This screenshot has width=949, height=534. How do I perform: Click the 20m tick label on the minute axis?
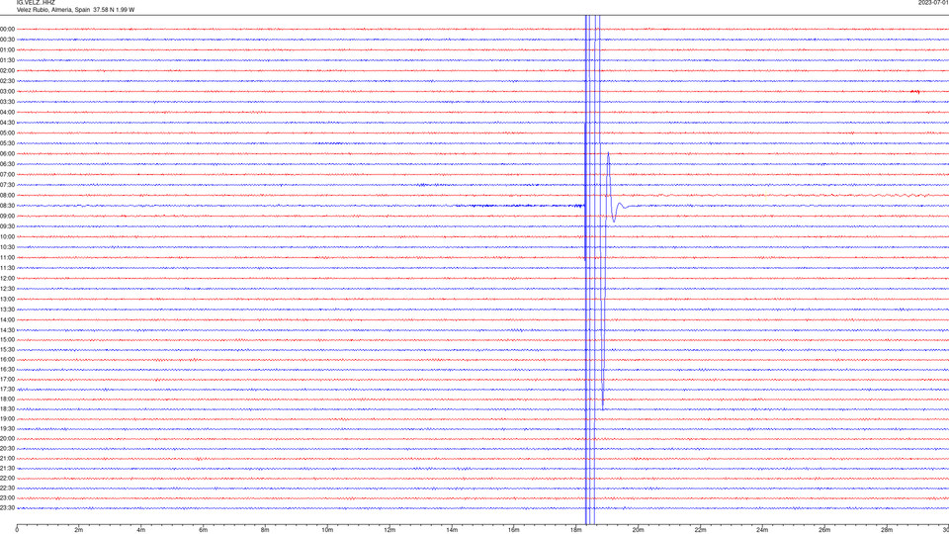[x=638, y=530]
